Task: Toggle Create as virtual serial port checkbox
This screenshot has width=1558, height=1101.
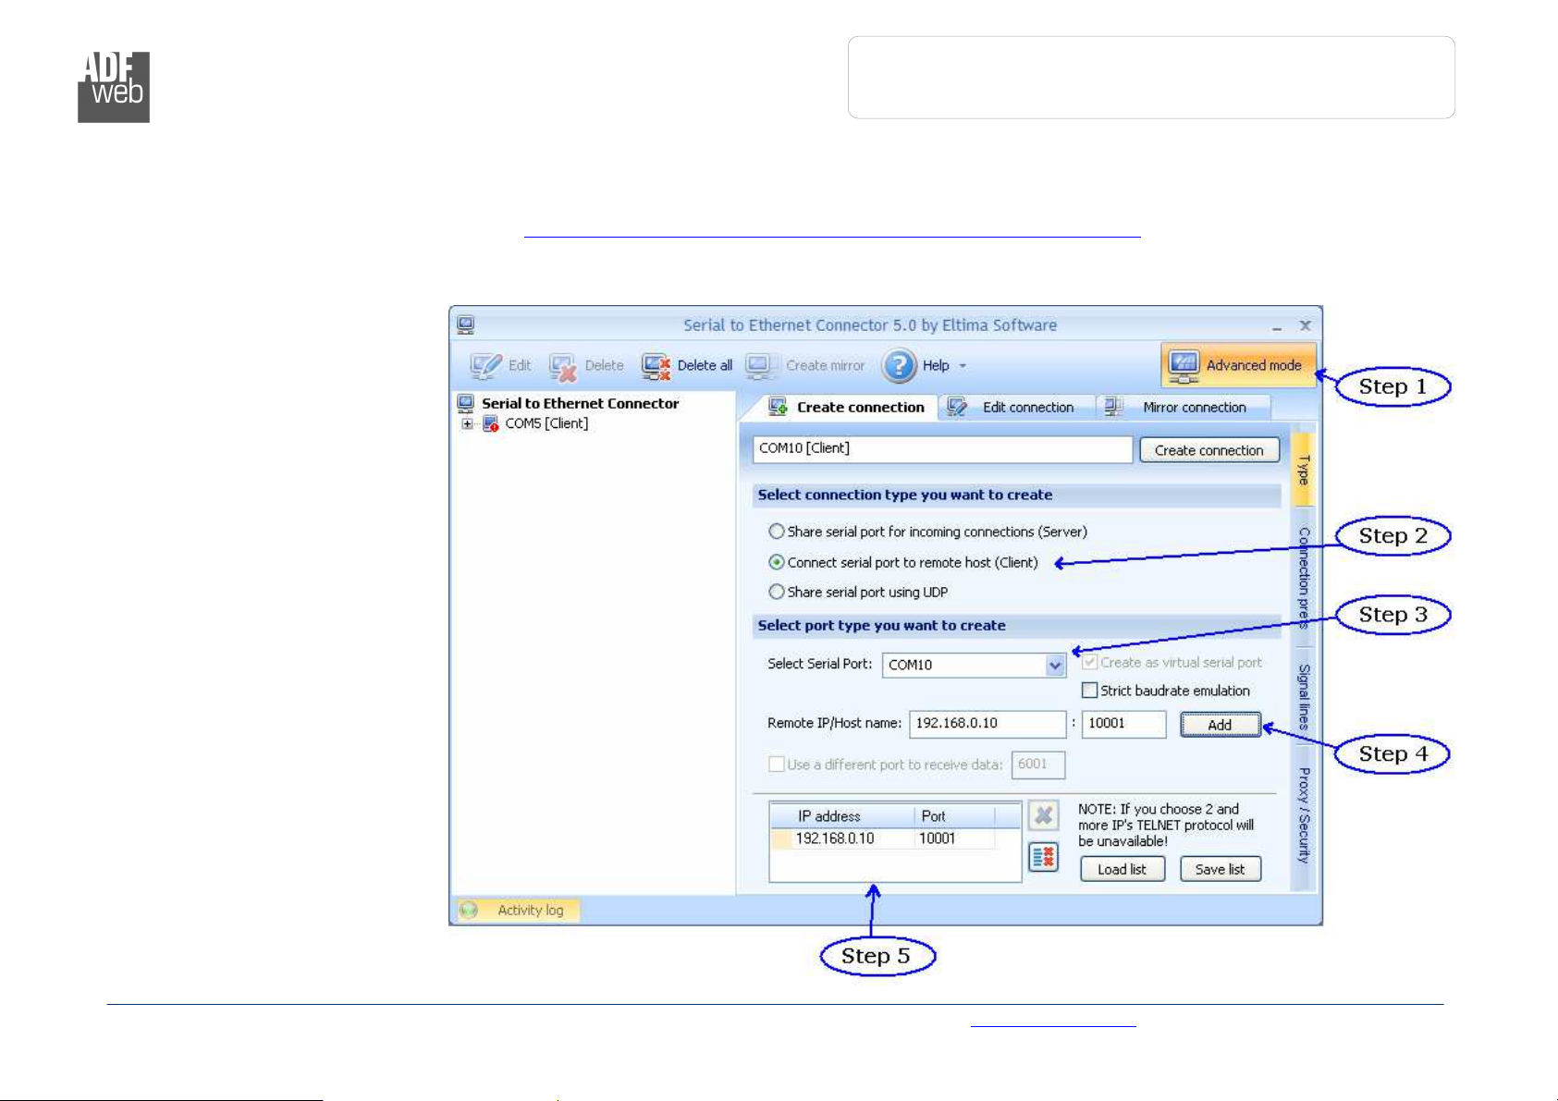Action: tap(1090, 662)
